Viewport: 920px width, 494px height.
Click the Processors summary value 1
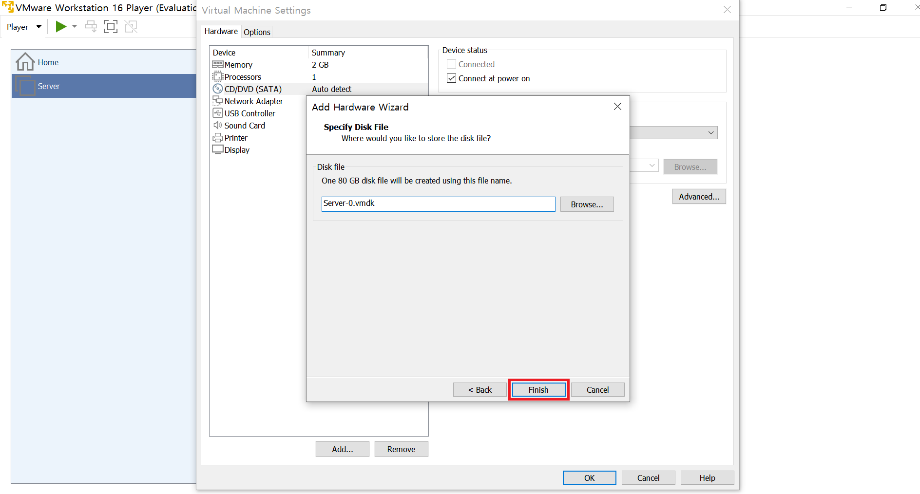314,77
